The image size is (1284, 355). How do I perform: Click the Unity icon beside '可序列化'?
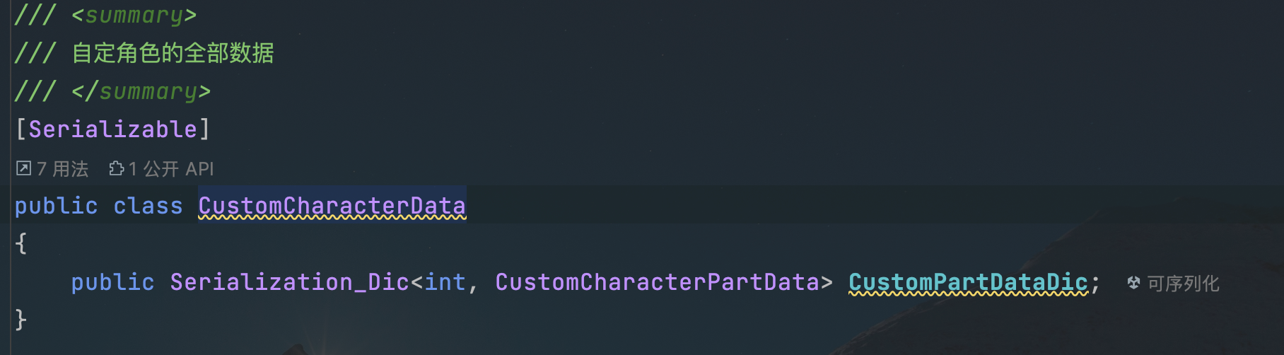click(x=1133, y=283)
